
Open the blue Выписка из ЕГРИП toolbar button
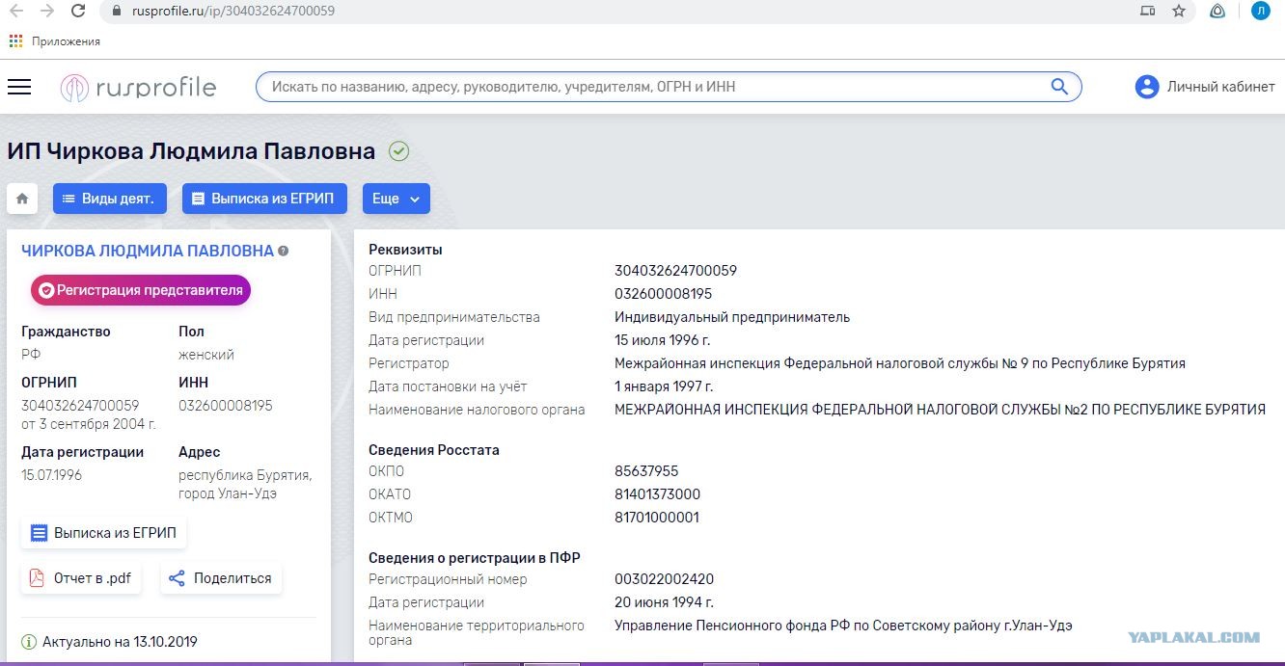(x=264, y=199)
